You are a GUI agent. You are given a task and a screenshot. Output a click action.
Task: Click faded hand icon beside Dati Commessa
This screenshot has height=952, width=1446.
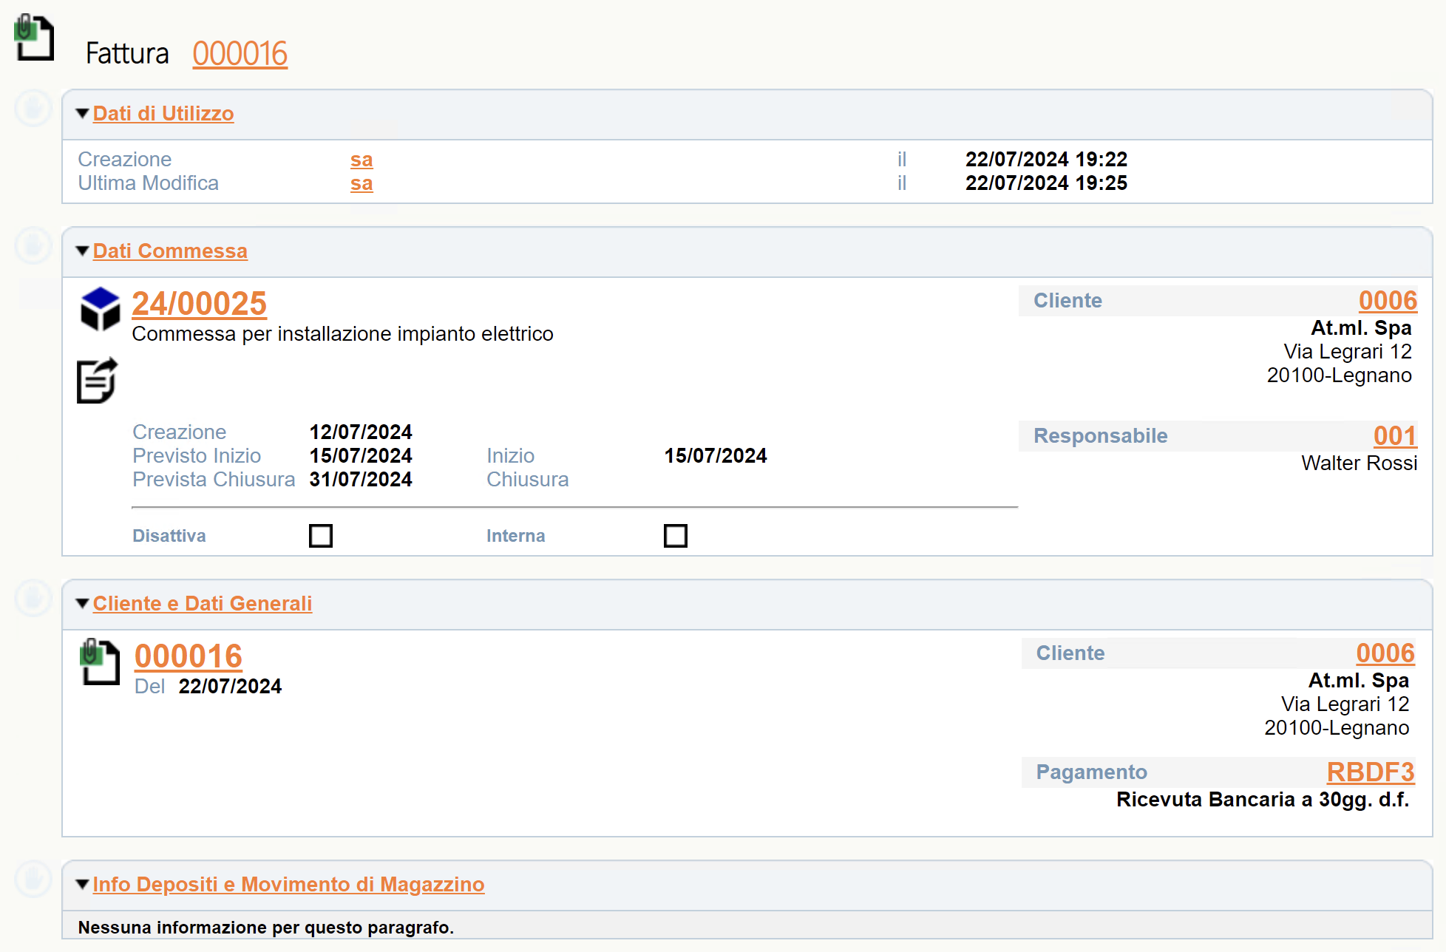(33, 246)
